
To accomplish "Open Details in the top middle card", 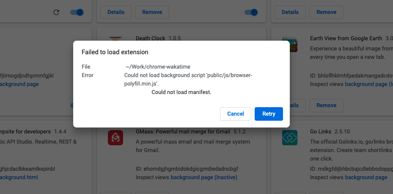I will point(116,12).
